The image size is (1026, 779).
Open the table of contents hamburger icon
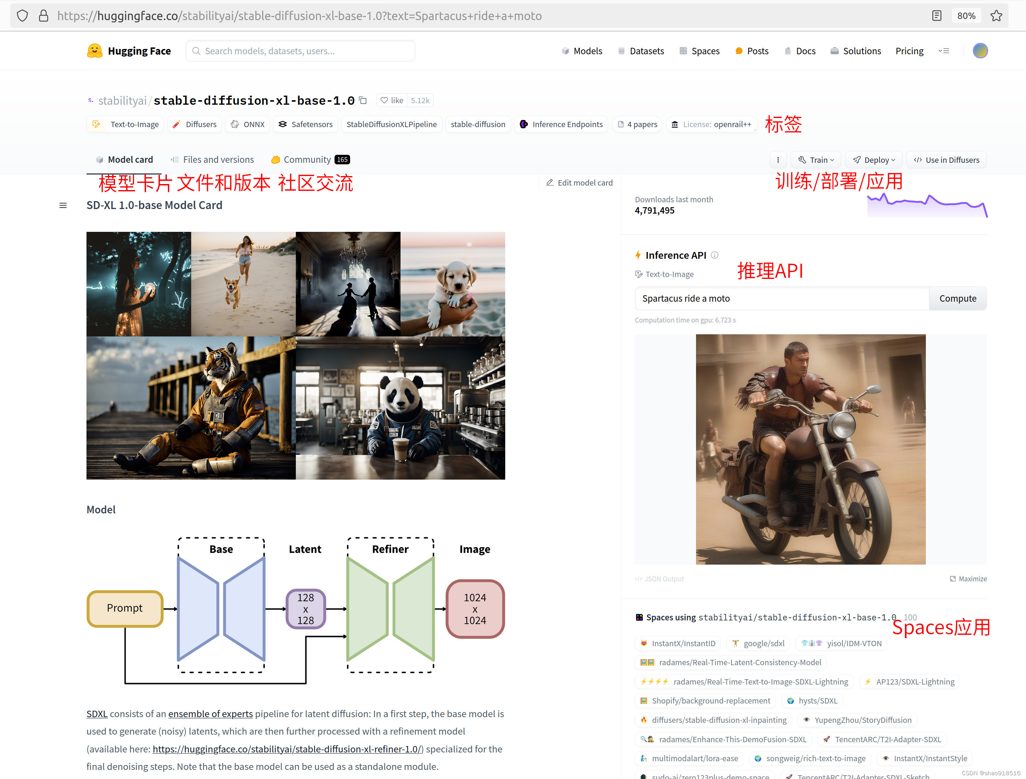pyautogui.click(x=63, y=206)
